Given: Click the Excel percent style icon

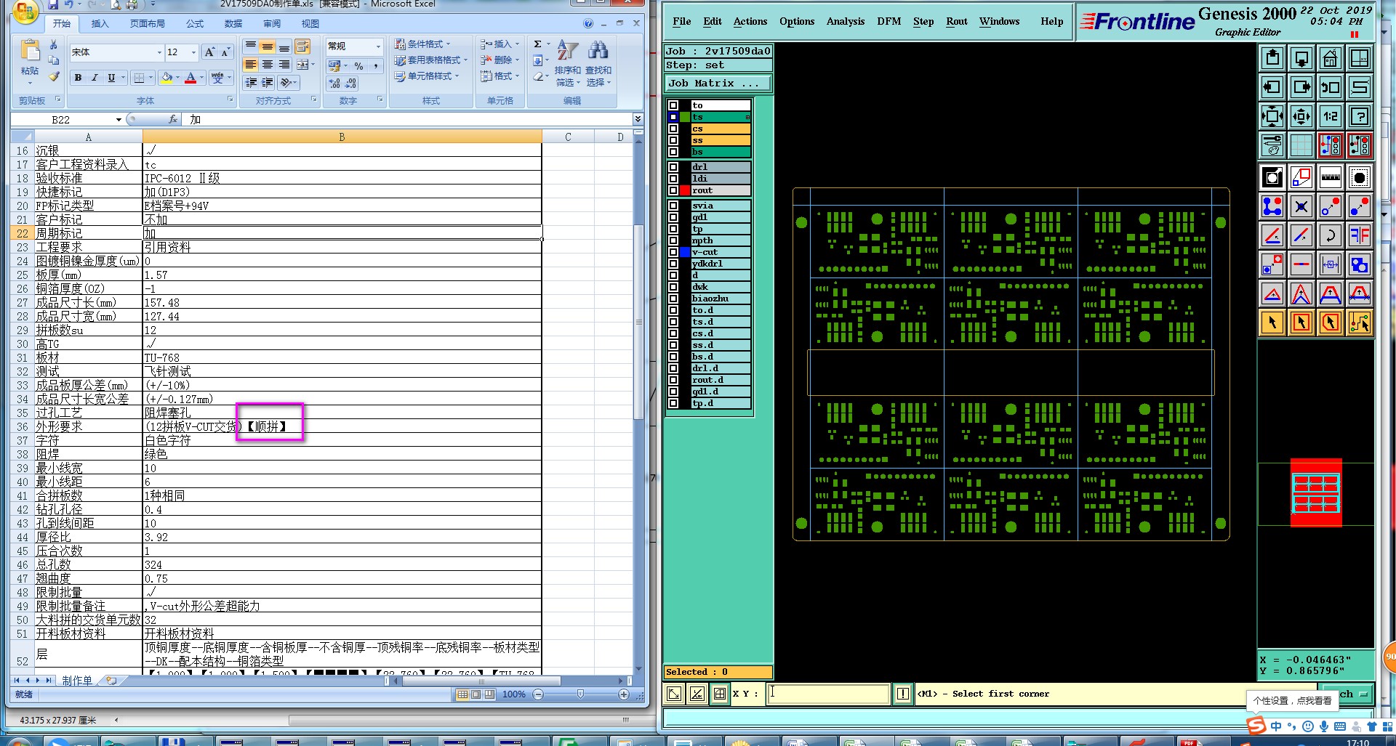Looking at the screenshot, I should point(359,66).
